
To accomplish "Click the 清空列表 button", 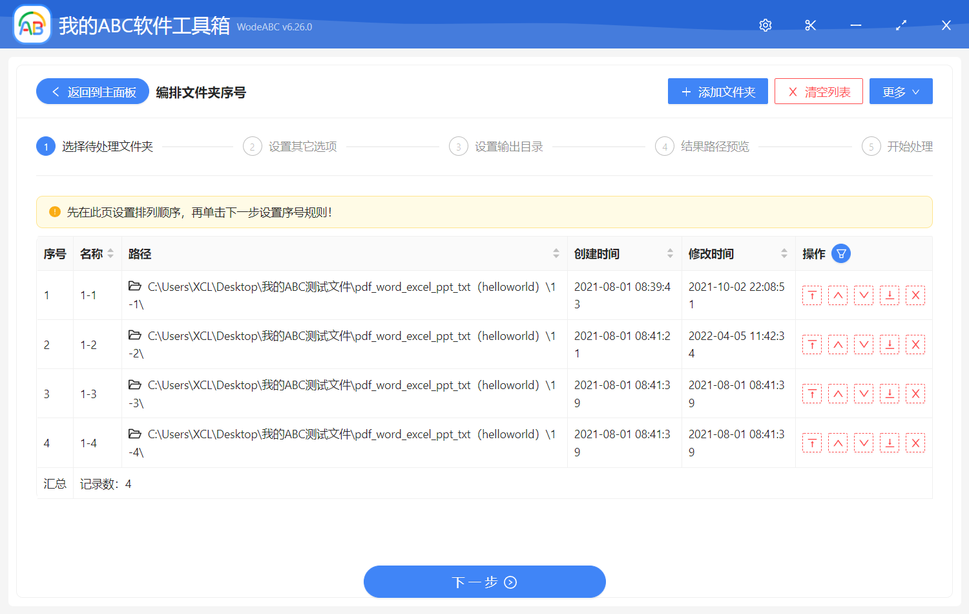I will (x=818, y=91).
